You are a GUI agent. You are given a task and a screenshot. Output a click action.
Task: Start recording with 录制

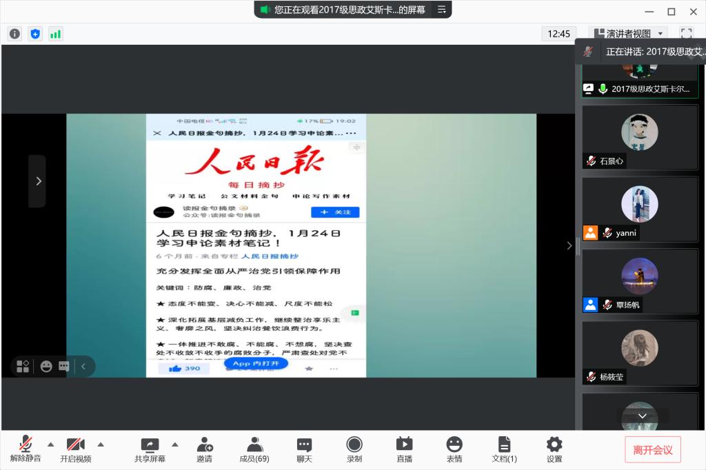pyautogui.click(x=354, y=449)
